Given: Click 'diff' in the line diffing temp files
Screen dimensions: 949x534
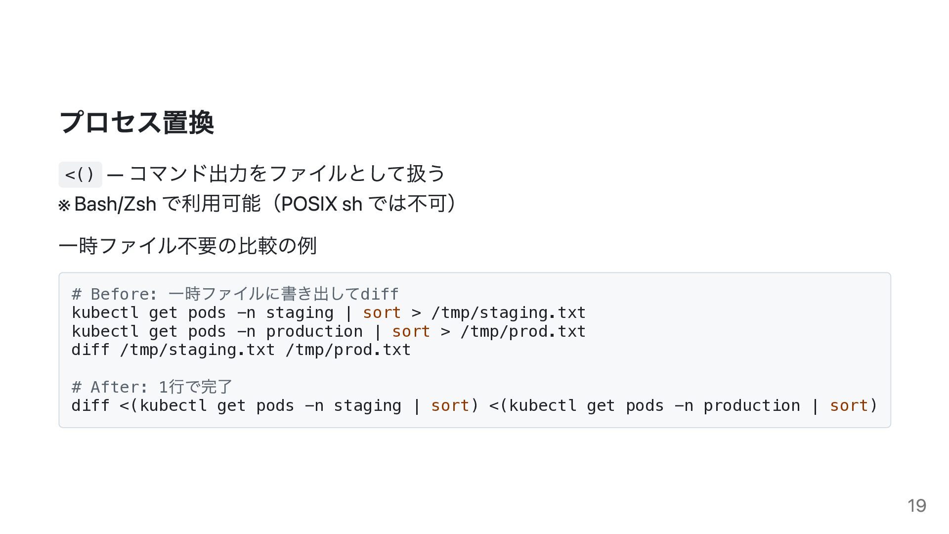Looking at the screenshot, I should 90,350.
